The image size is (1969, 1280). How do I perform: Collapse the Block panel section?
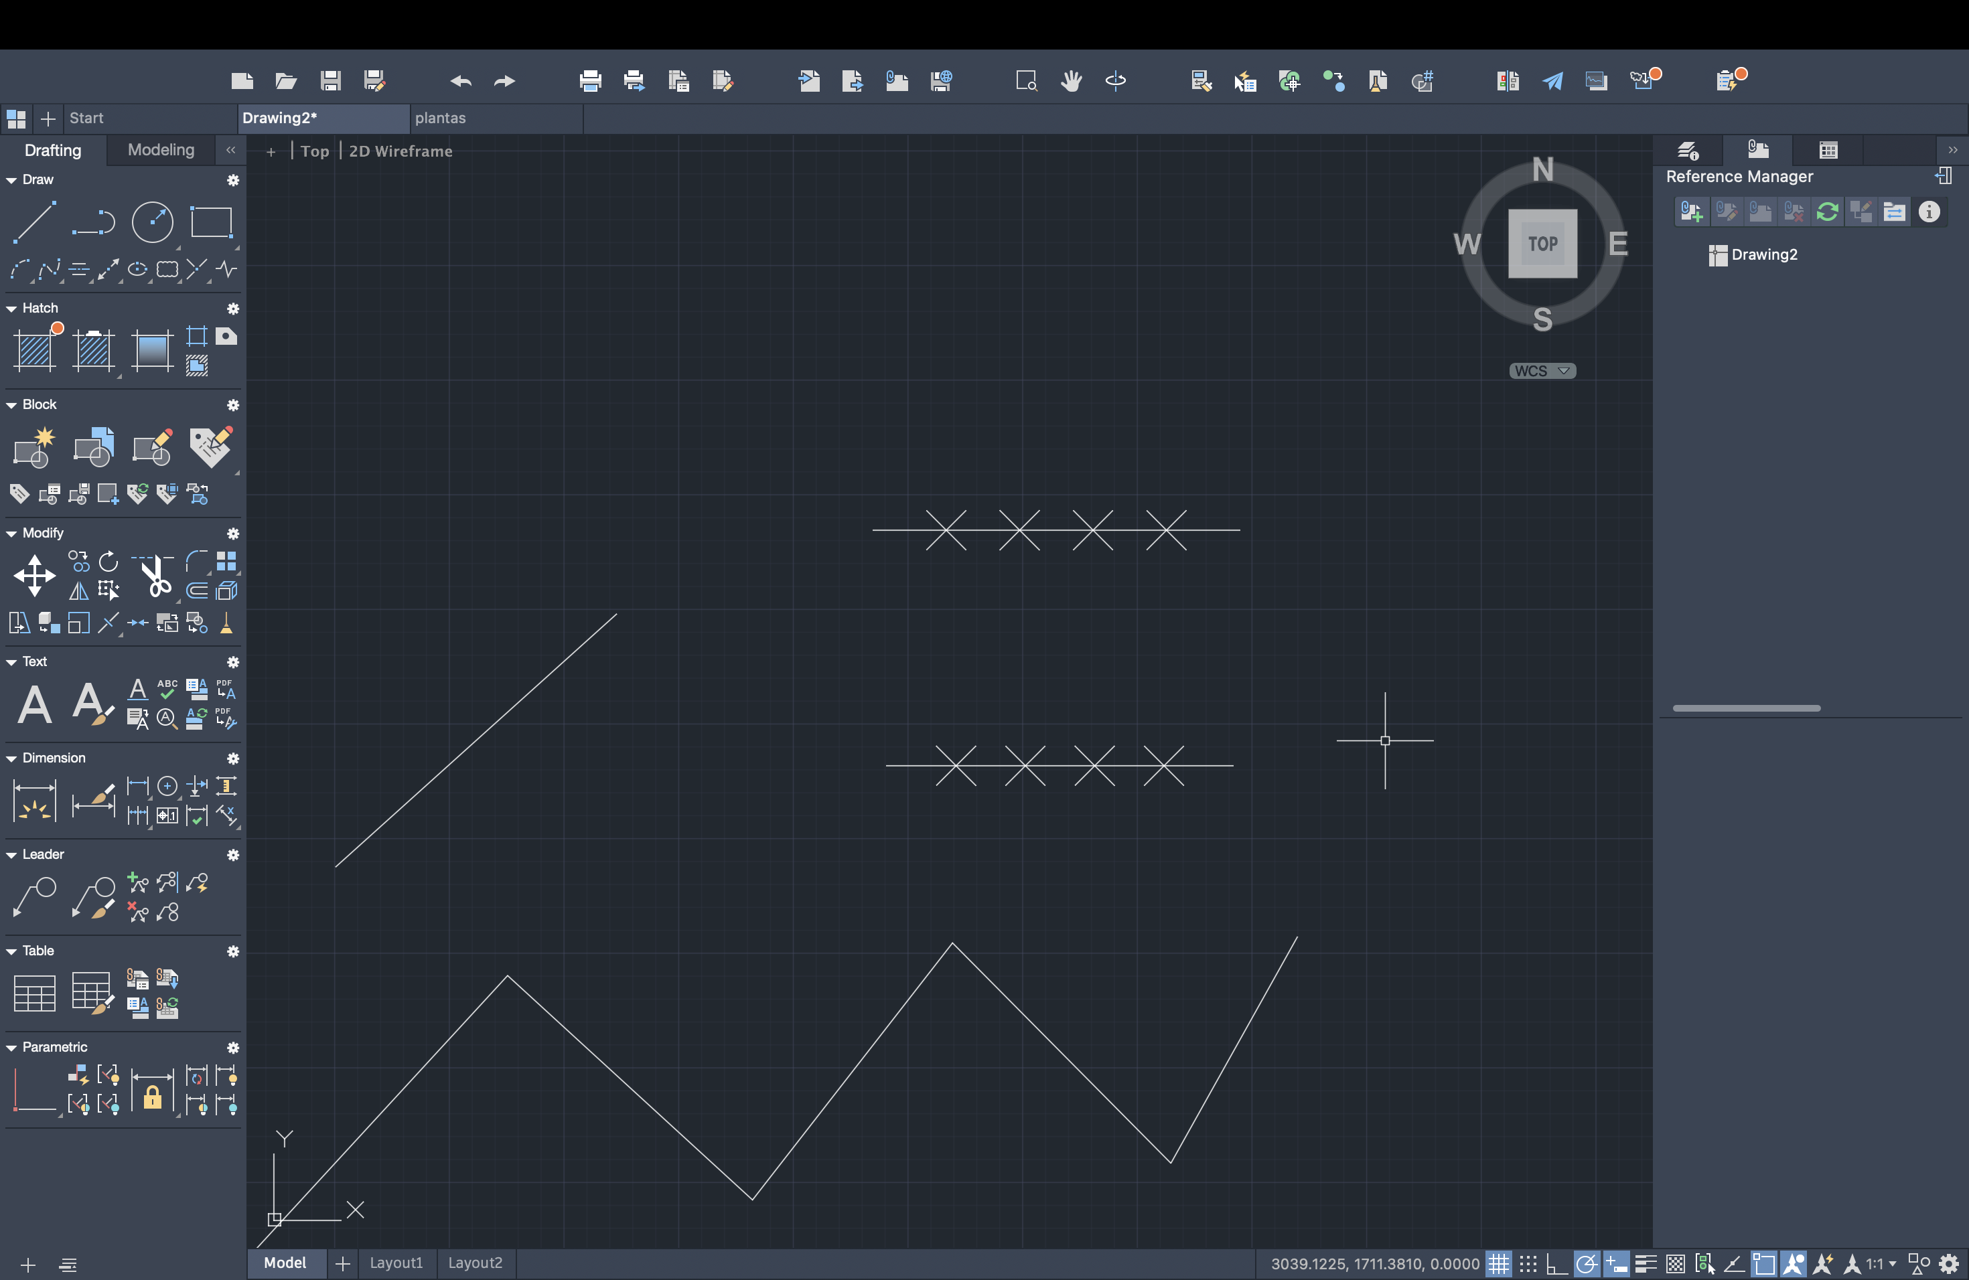tap(11, 405)
